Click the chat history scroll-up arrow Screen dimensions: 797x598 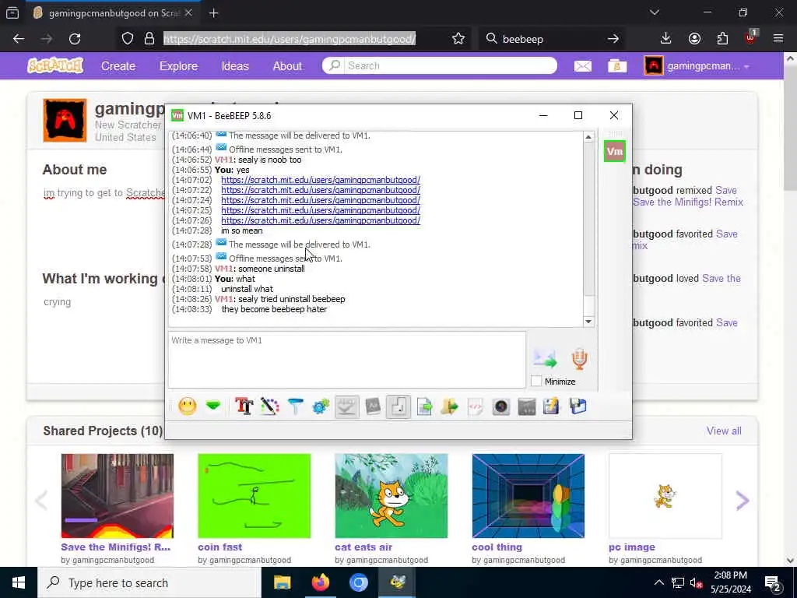(x=588, y=137)
